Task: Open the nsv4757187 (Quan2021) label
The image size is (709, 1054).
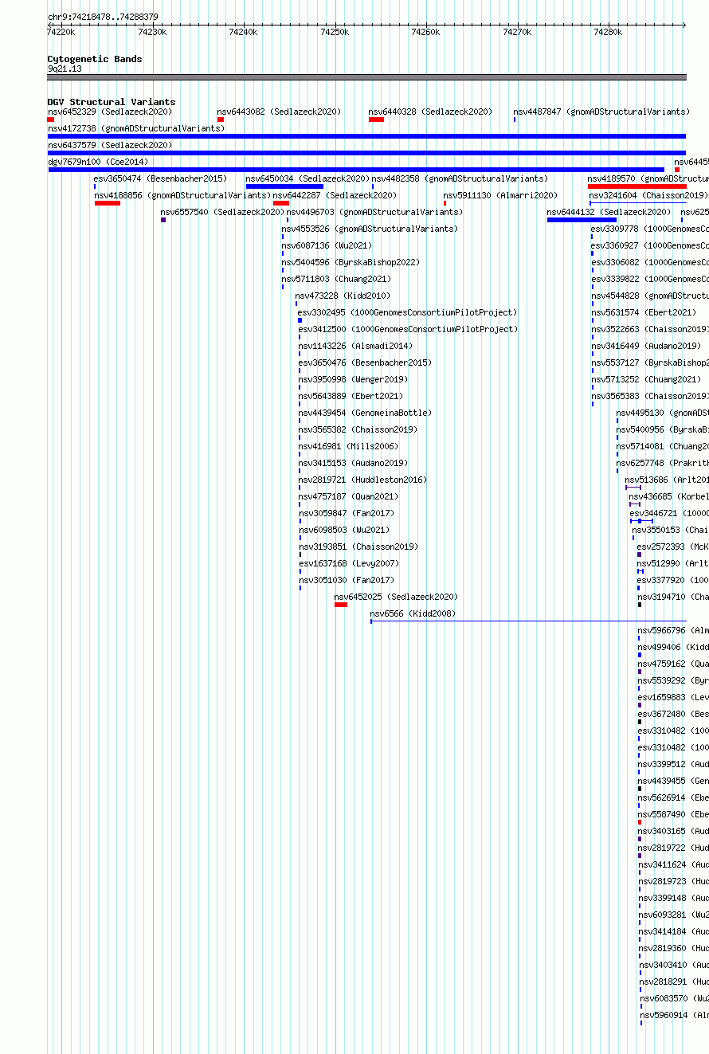Action: pos(348,496)
